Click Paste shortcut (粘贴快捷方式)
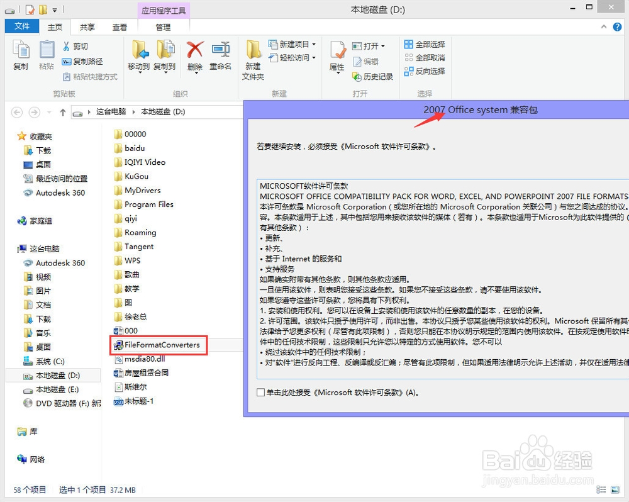The width and height of the screenshot is (629, 502). pyautogui.click(x=90, y=77)
